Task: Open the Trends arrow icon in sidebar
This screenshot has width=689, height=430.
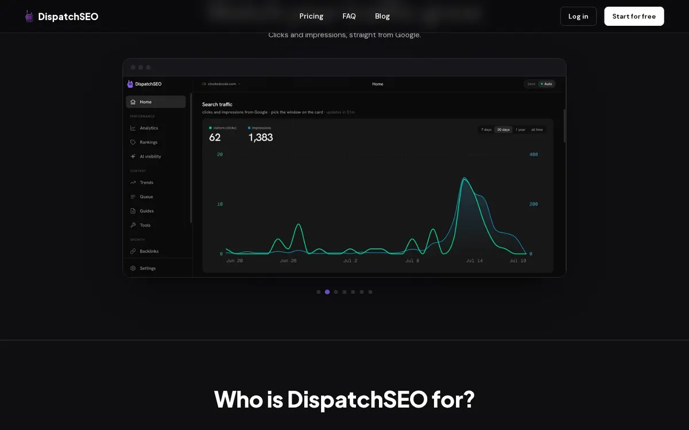Action: [x=133, y=182]
